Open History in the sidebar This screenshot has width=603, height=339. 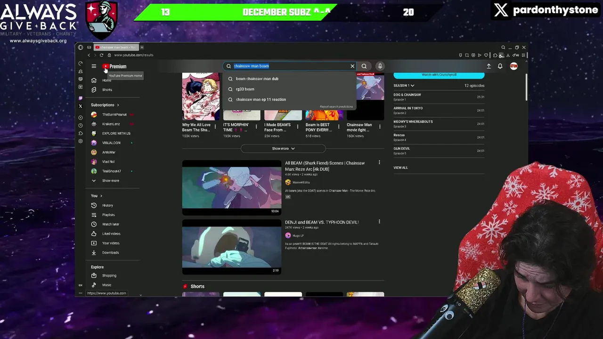[107, 205]
